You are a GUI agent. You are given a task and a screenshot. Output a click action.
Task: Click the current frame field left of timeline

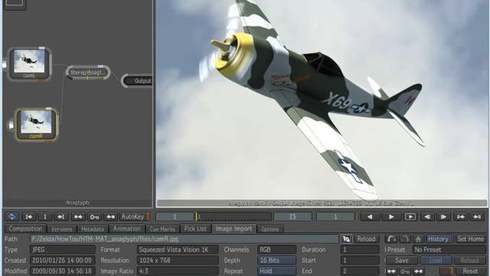[x=175, y=216]
